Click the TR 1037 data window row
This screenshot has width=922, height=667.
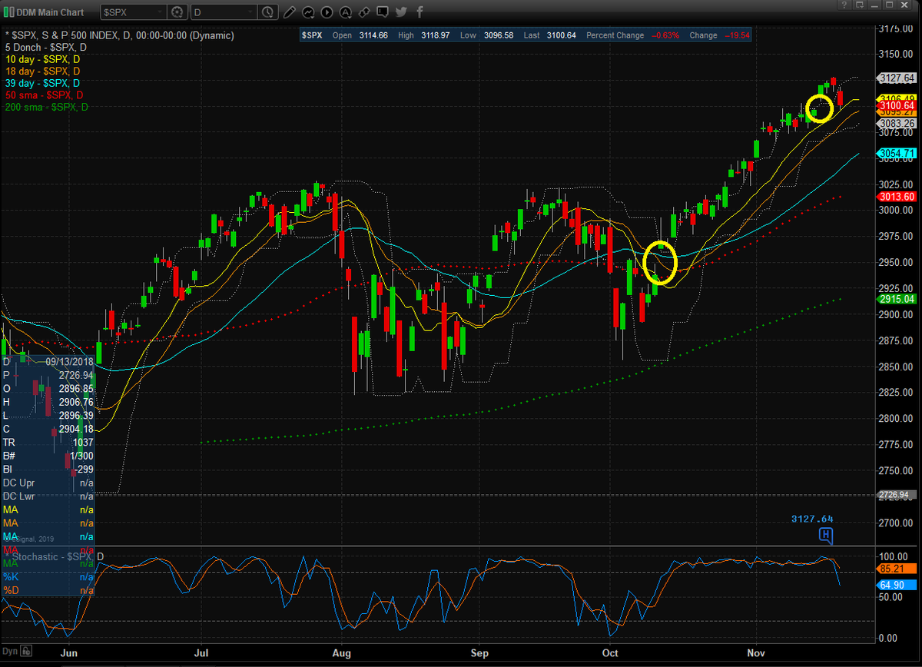click(x=48, y=442)
